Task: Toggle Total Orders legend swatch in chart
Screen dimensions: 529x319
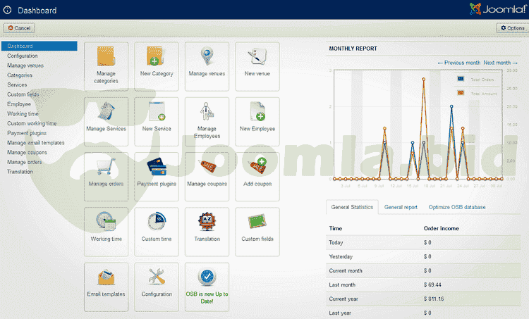Action: (461, 79)
